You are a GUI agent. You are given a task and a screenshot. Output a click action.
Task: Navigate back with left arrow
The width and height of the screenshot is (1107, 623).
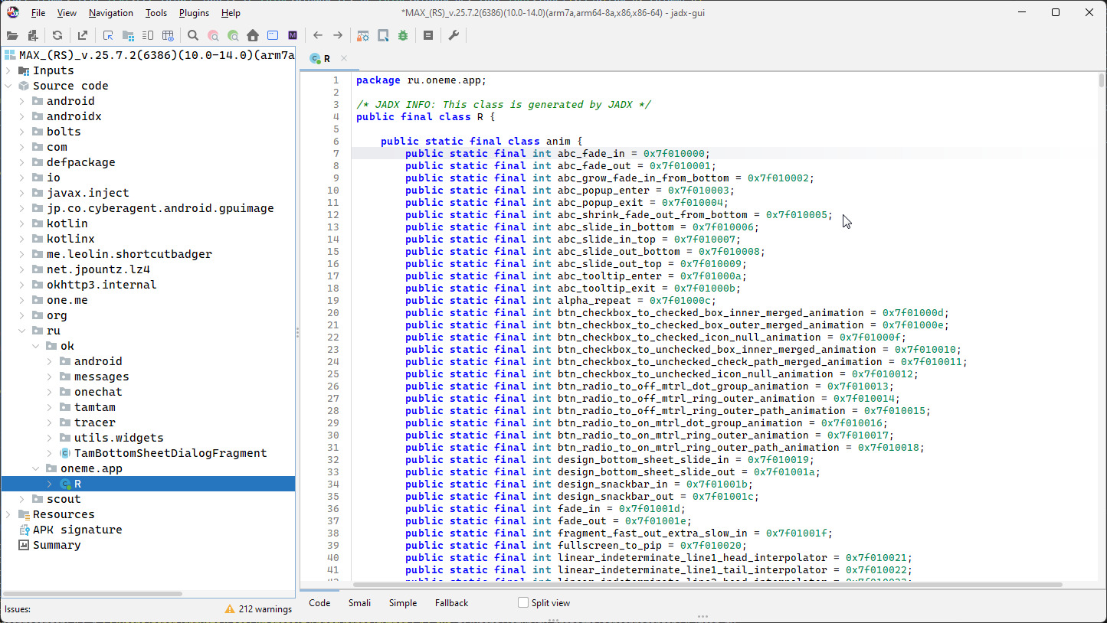point(318,35)
